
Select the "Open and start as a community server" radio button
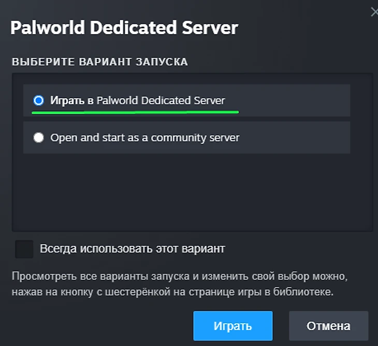(38, 138)
